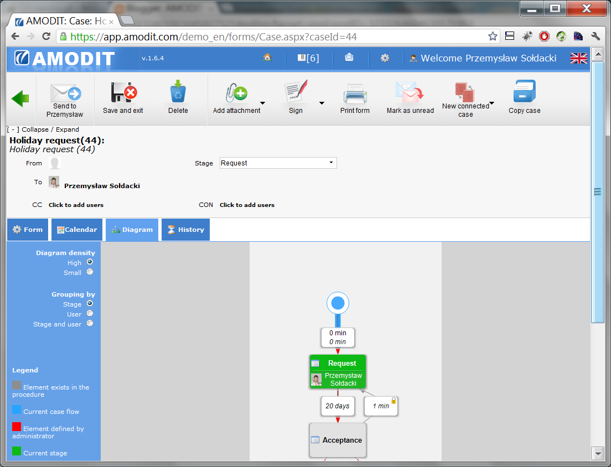Click the Delete trash icon
Viewport: 611px width, 467px height.
(177, 92)
